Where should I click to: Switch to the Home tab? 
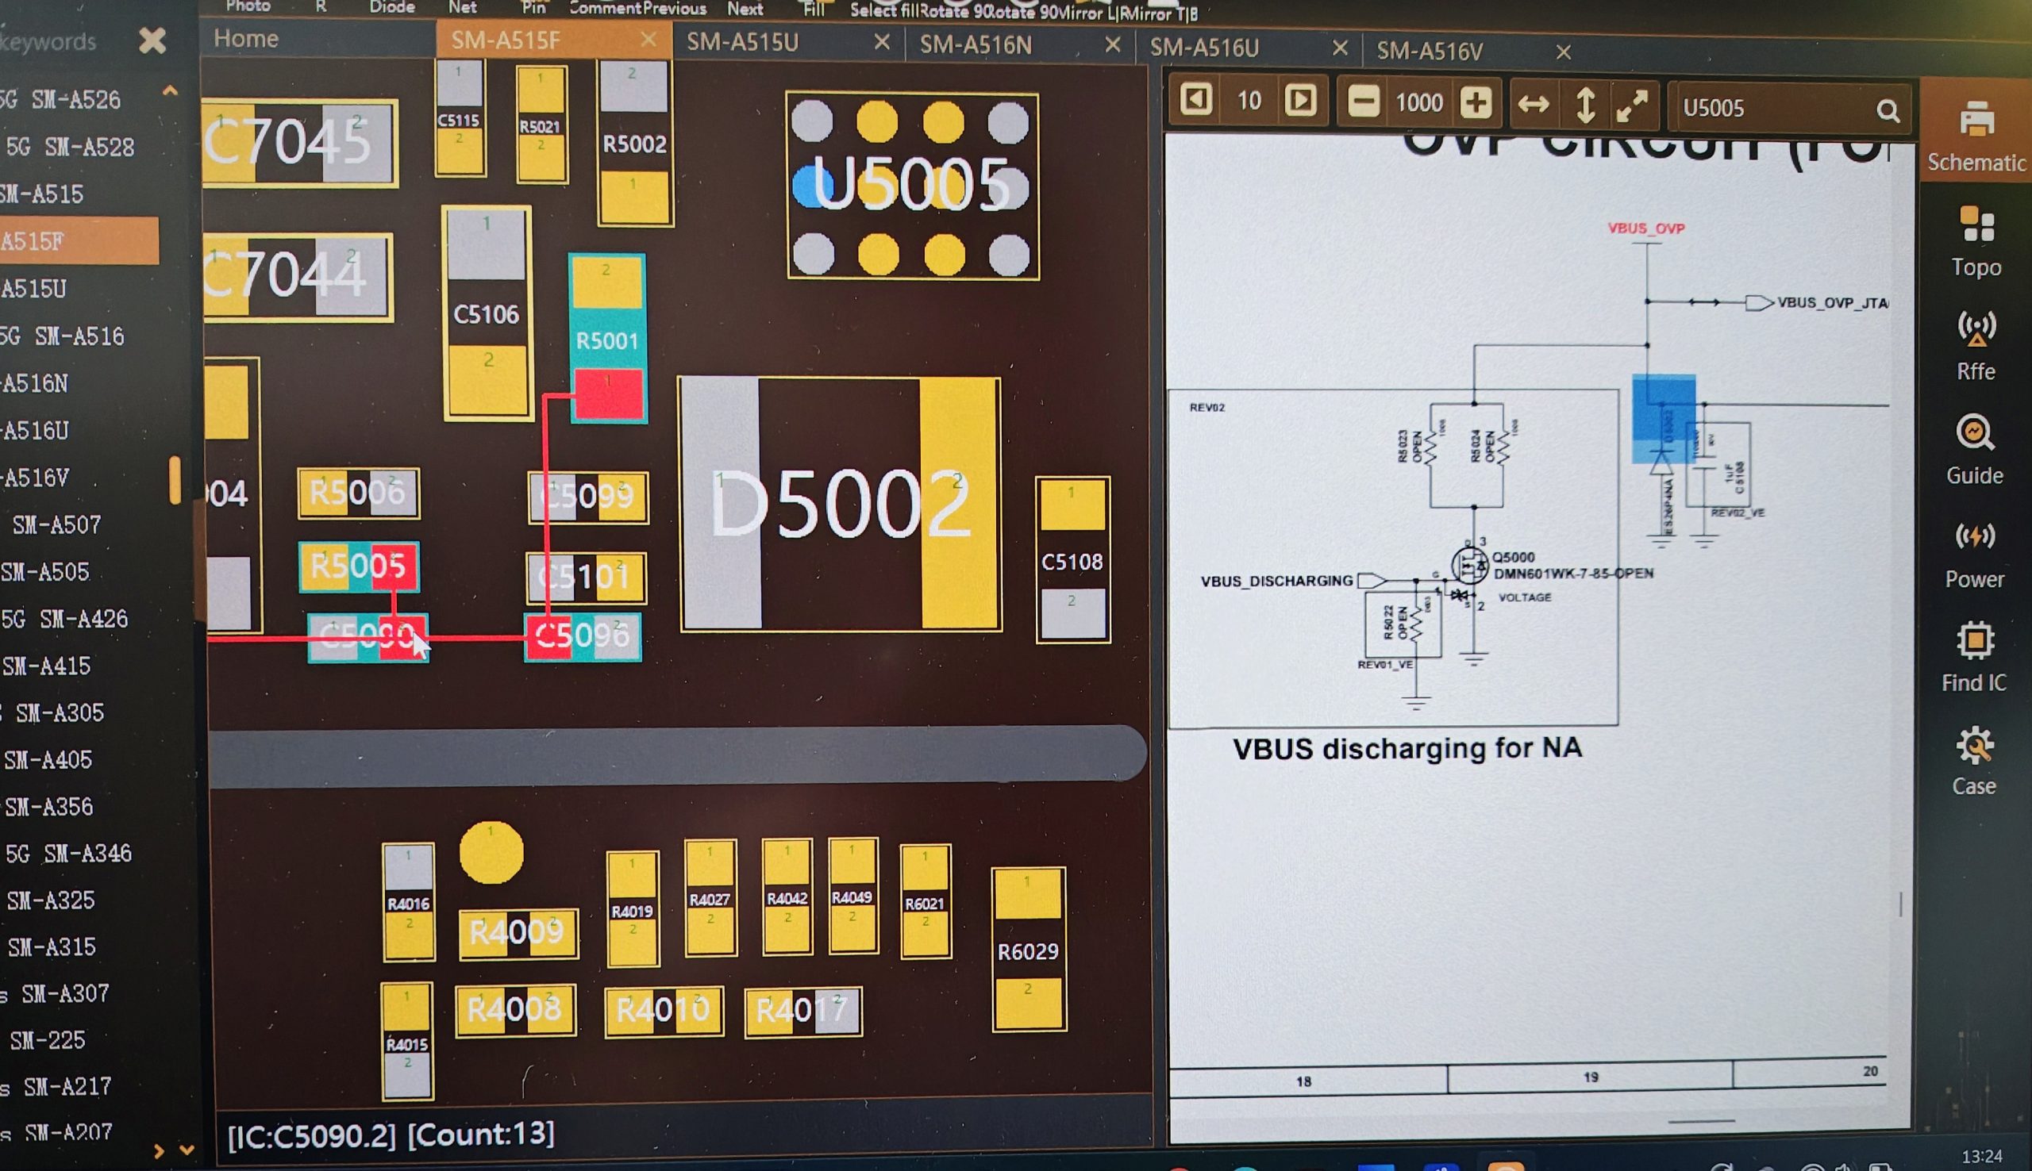(x=246, y=39)
